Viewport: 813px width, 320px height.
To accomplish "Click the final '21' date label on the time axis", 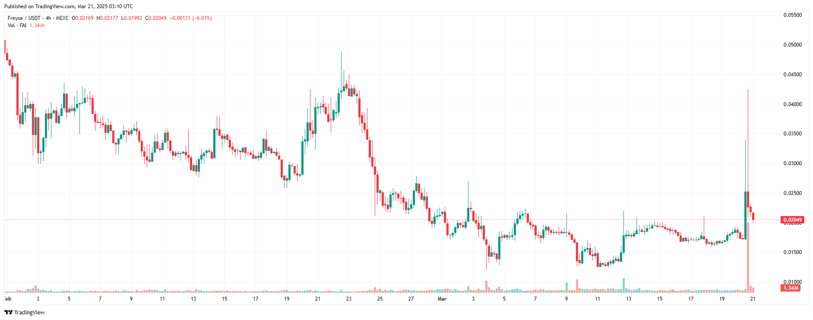I will point(753,298).
